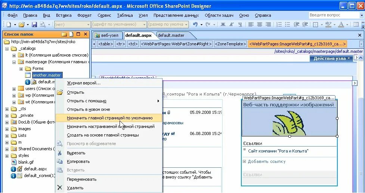Expand the lt (Коллекция шаблонов списков) node
The width and height of the screenshot is (365, 193).
coord(14,55)
